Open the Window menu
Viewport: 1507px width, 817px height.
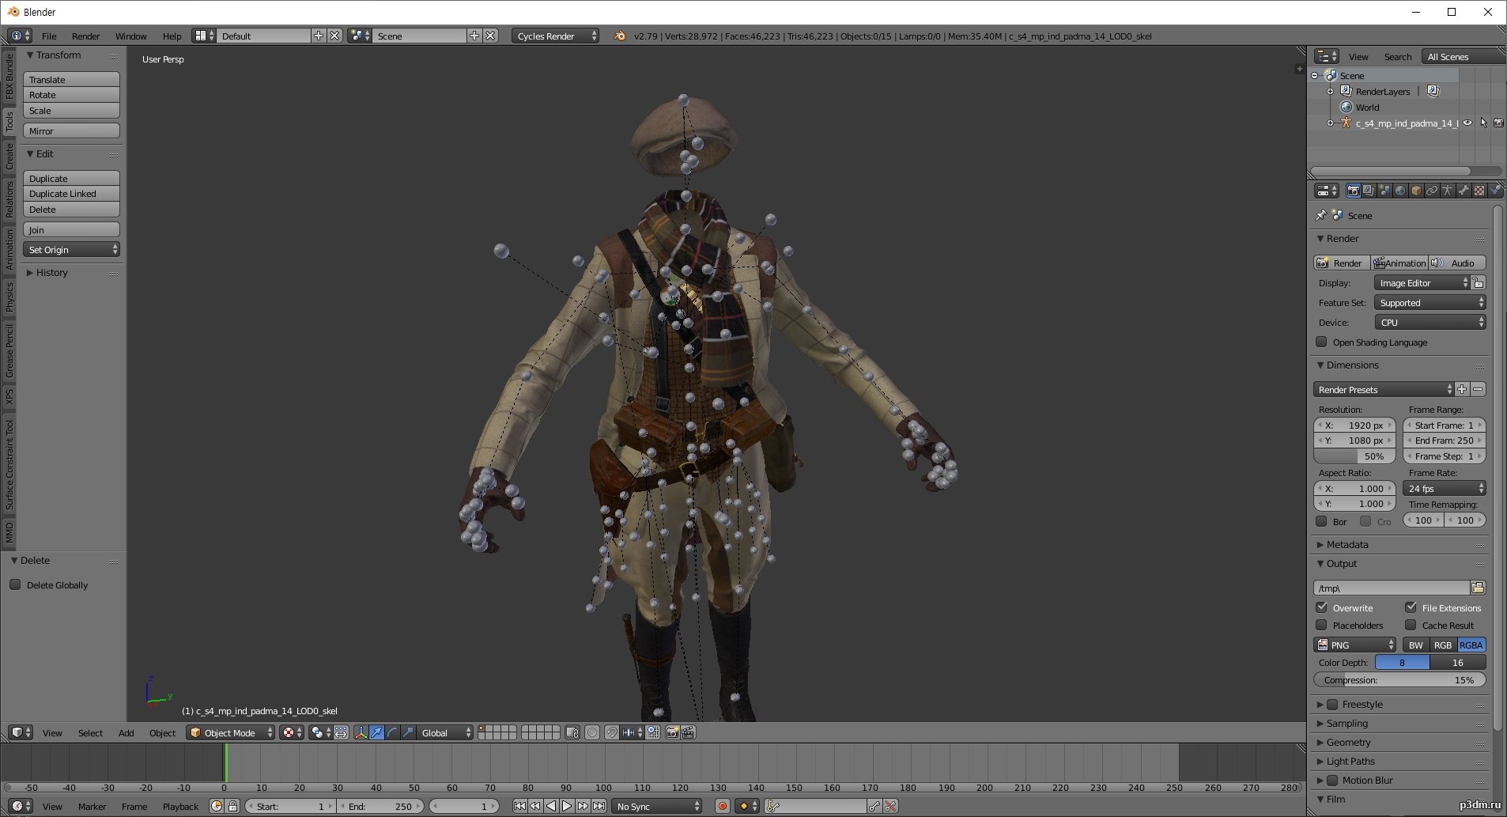tap(130, 36)
